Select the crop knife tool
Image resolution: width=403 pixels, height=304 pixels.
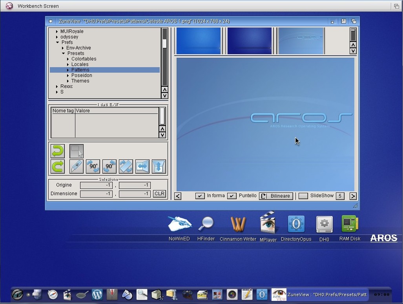(77, 167)
